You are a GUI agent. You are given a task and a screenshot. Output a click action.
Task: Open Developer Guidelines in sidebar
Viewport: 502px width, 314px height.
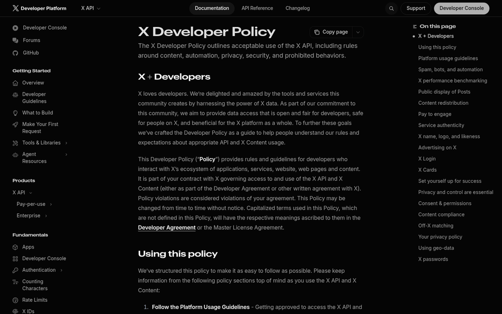click(x=34, y=98)
